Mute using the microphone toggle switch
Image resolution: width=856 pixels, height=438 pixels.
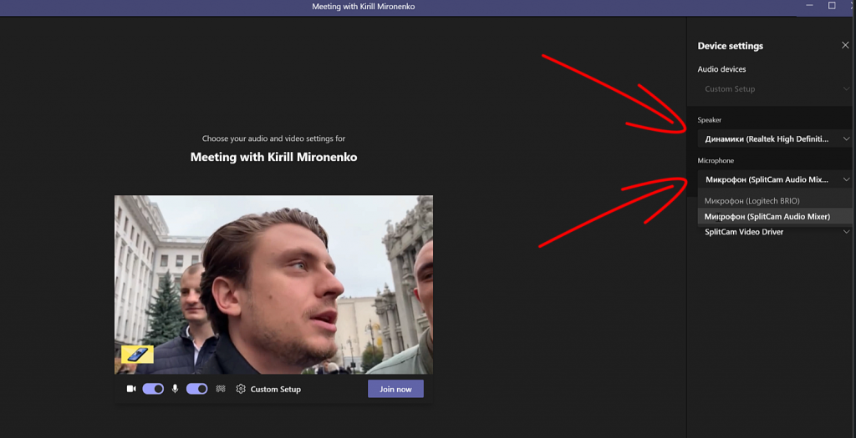[196, 389]
